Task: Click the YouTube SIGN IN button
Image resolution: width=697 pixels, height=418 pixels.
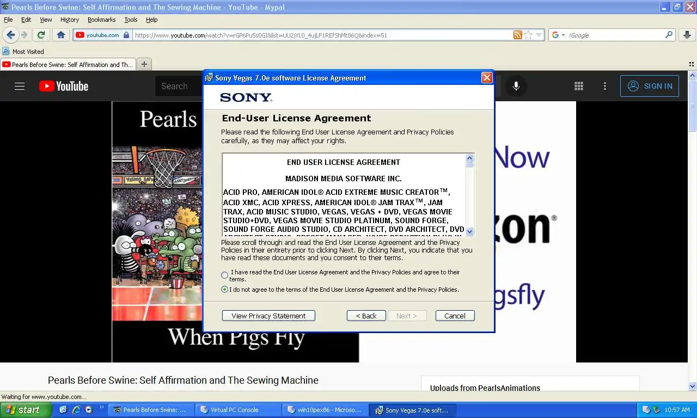Action: point(650,86)
